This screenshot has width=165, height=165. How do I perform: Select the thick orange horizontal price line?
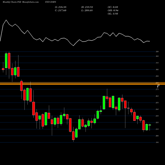click(82, 84)
